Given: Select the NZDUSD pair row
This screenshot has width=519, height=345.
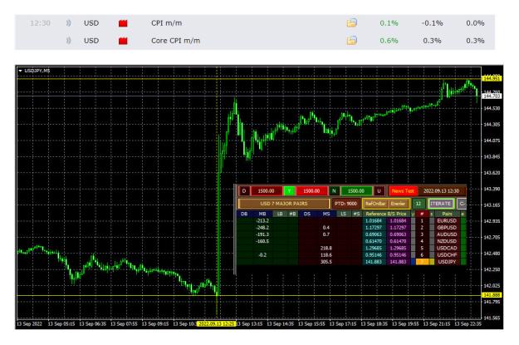Looking at the screenshot, I should click(447, 241).
